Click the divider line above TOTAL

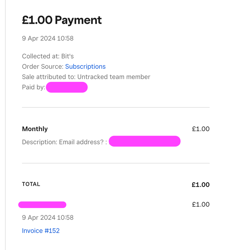(116, 163)
